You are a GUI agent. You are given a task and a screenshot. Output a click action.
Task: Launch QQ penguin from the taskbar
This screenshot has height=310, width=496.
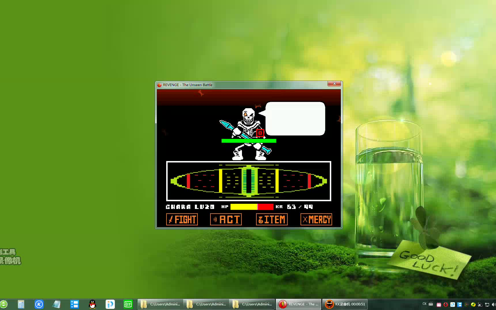pyautogui.click(x=92, y=304)
